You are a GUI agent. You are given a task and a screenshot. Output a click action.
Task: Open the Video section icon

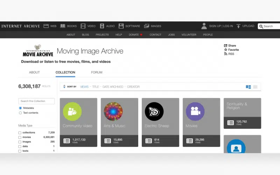tap(83, 26)
